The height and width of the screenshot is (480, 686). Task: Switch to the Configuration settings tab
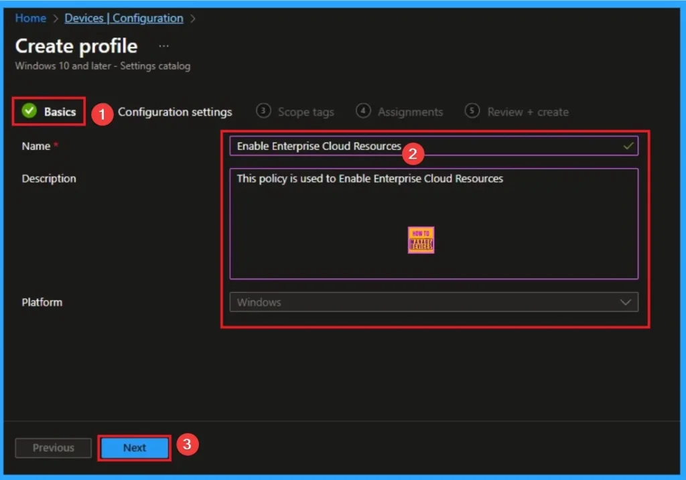175,112
